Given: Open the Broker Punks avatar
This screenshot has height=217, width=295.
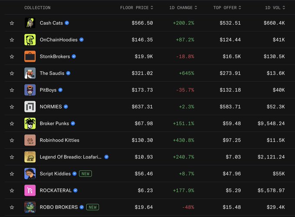Looking at the screenshot, I should [x=30, y=123].
